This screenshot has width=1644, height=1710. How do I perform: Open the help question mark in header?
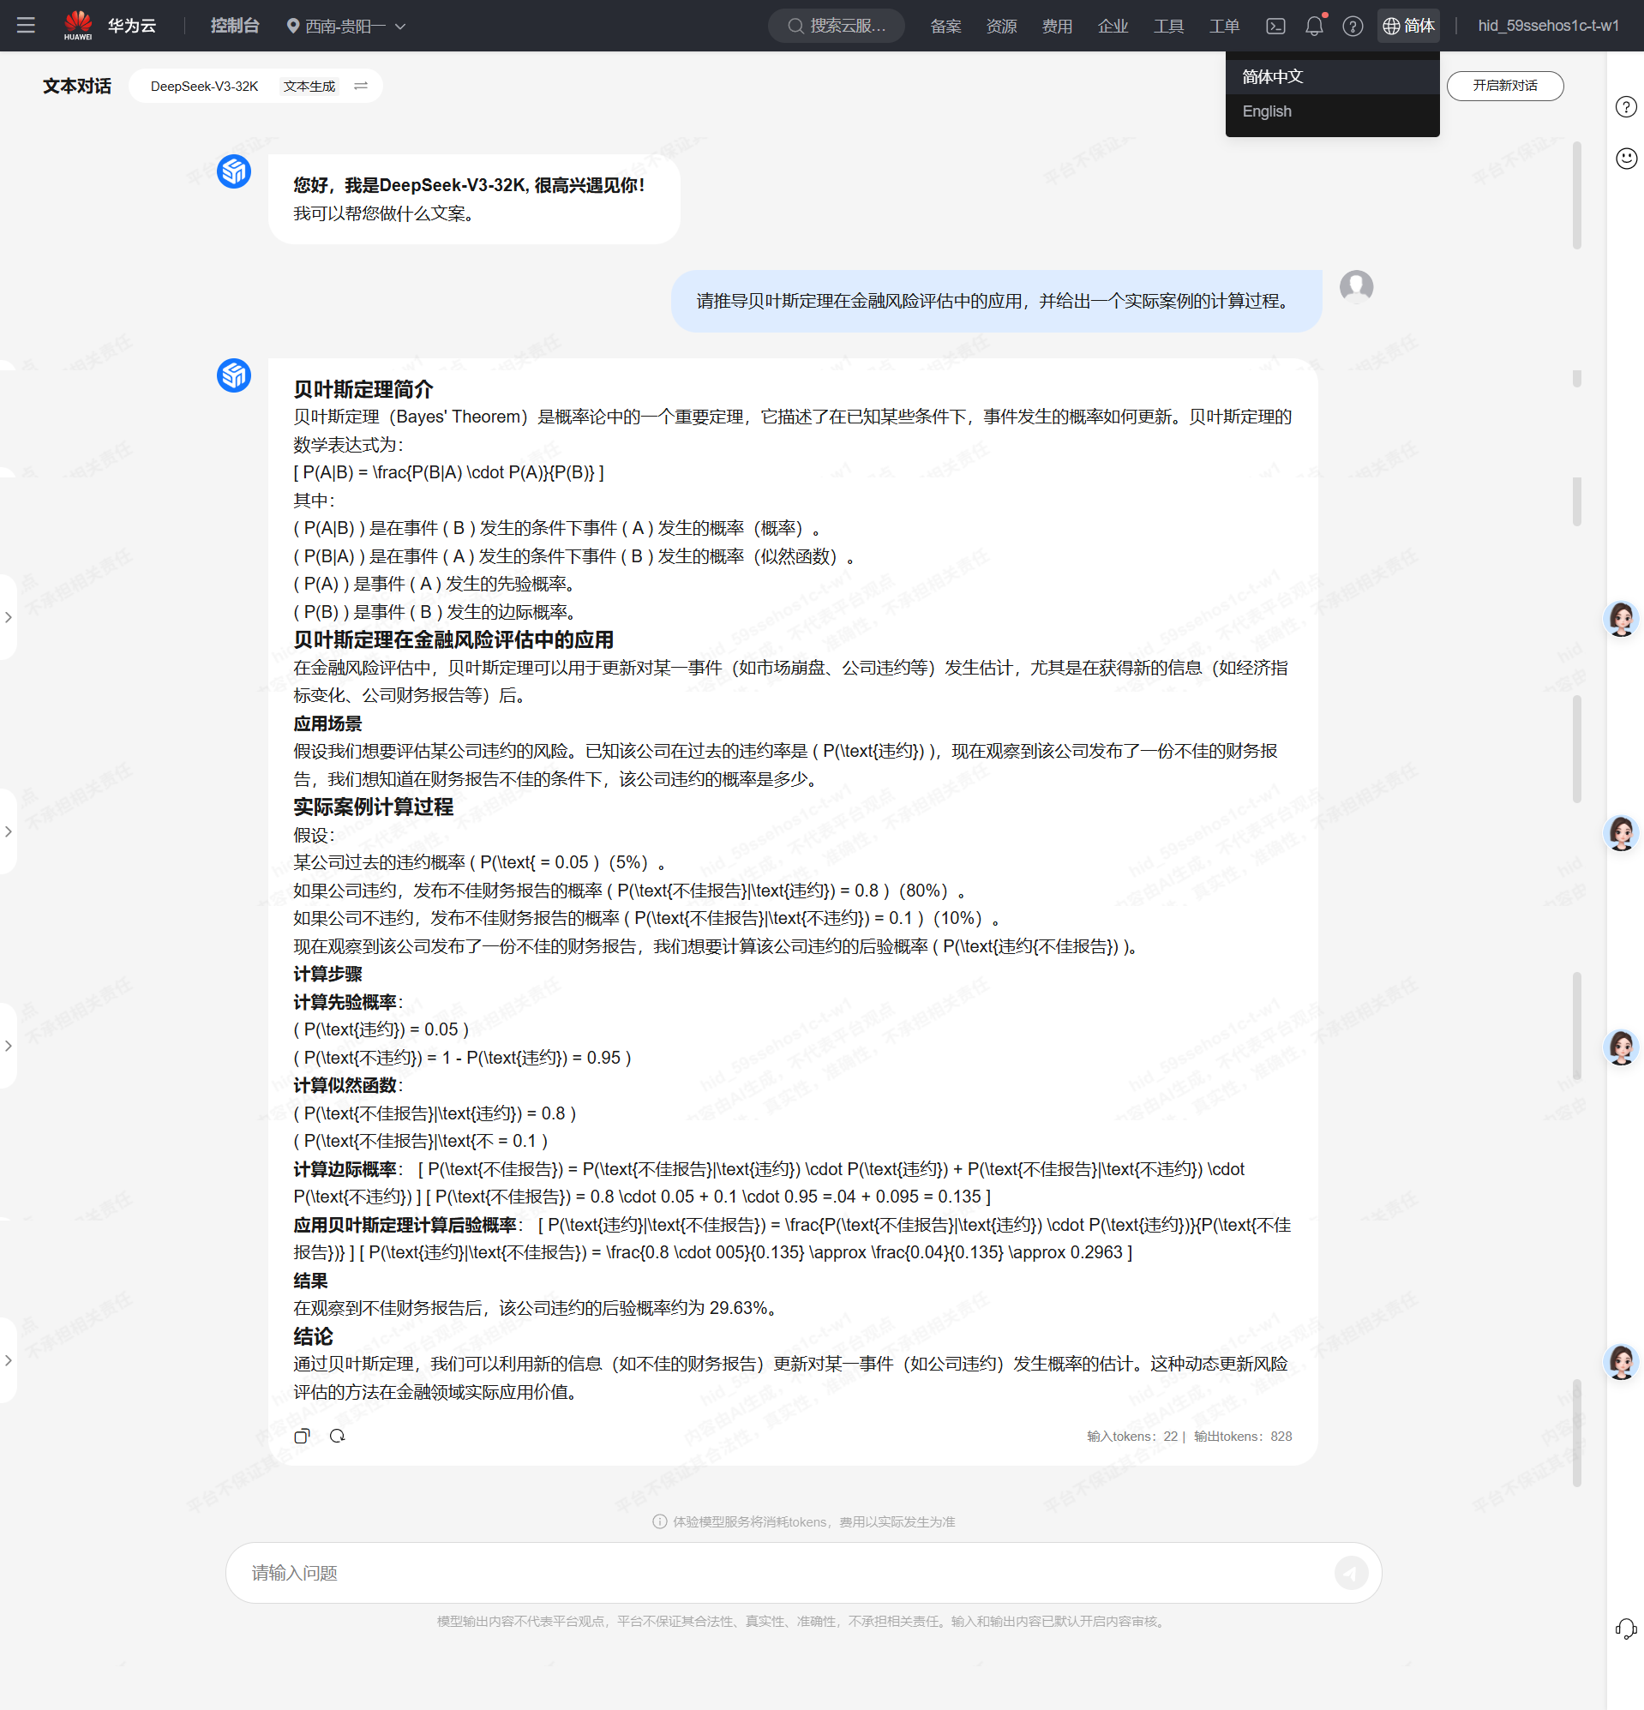coord(1353,27)
